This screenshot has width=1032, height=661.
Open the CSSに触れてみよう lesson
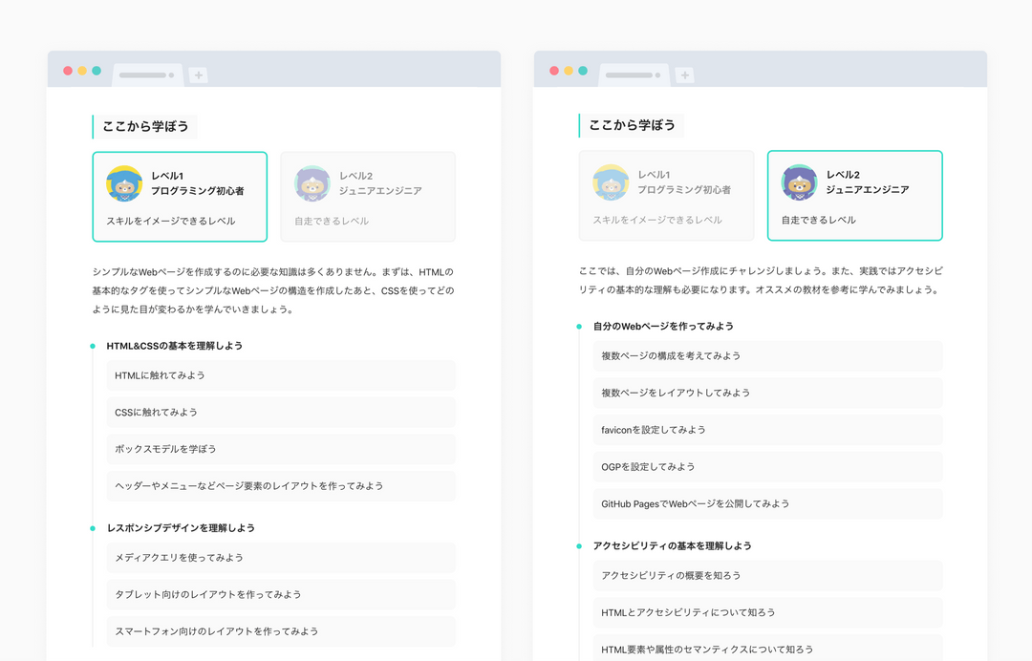click(x=281, y=413)
